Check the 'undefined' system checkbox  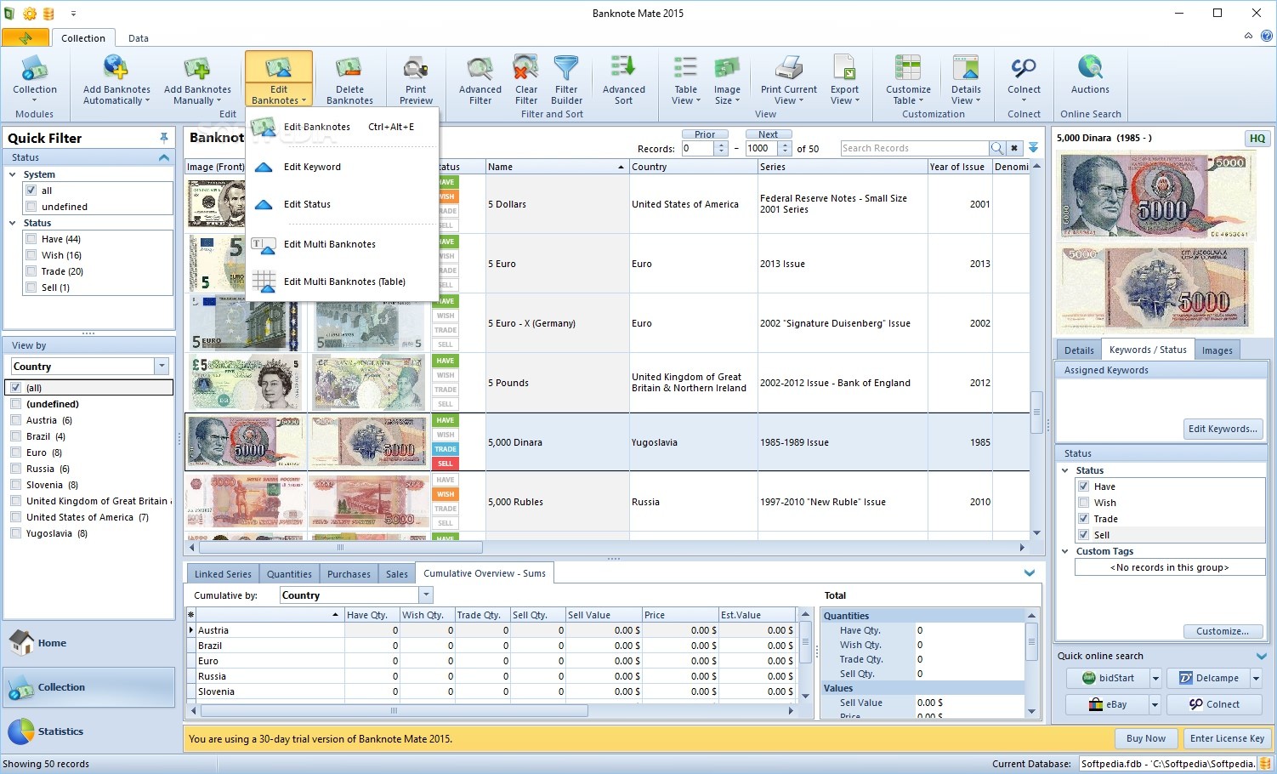(x=31, y=207)
